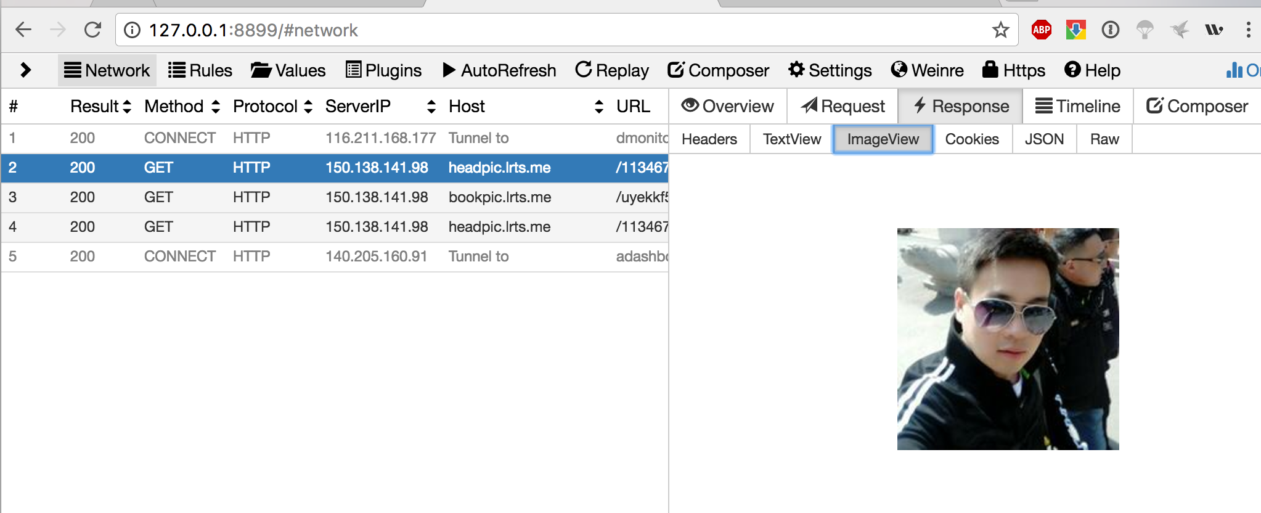This screenshot has width=1261, height=513.
Task: Select row 2 headpic.lrts.me request
Action: coord(335,168)
